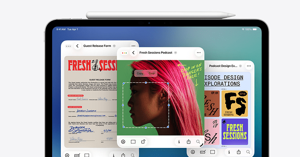The height and width of the screenshot is (157, 300).
Task: Expand the Guest Release Form title dropdown
Action: (x=114, y=46)
